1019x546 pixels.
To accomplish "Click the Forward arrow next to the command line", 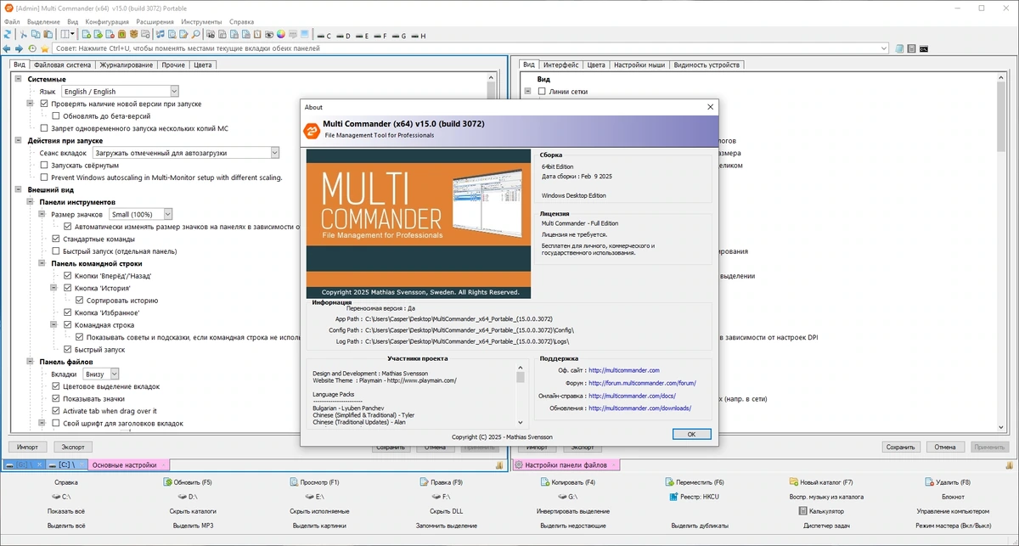I will [19, 48].
